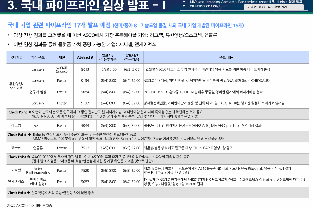Click the HER2+ 유방암 FS-1502 description

[x=202, y=125]
